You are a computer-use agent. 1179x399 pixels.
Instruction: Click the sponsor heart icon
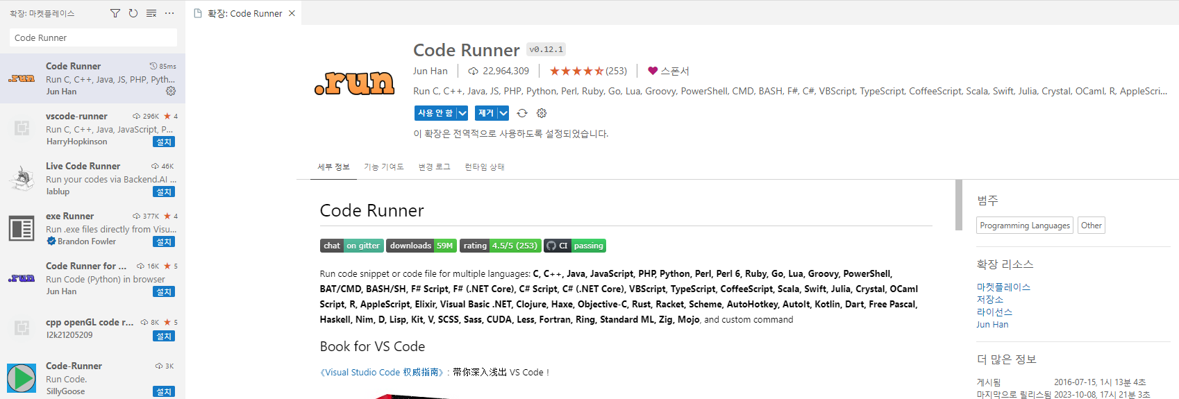(653, 71)
